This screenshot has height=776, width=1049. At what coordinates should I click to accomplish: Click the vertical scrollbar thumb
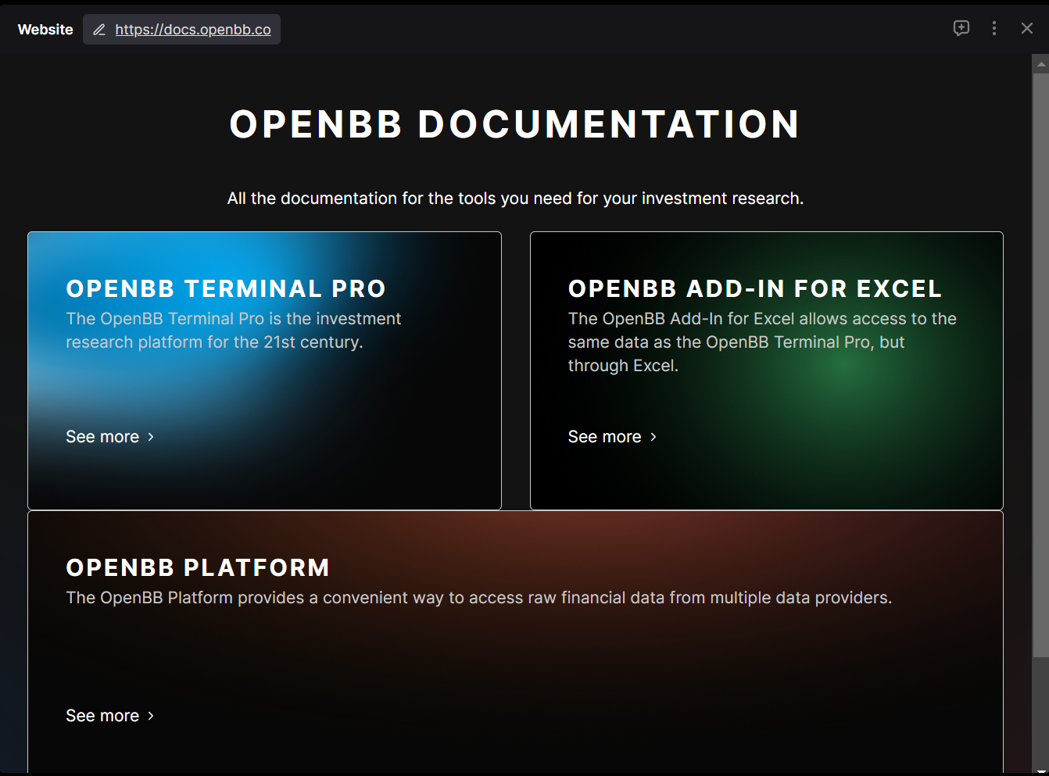point(1040,365)
